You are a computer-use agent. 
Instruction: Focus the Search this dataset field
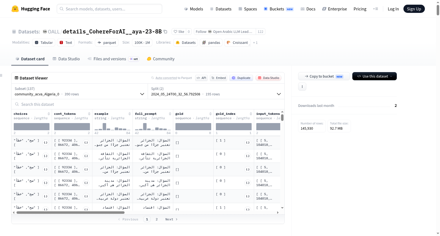[148, 104]
